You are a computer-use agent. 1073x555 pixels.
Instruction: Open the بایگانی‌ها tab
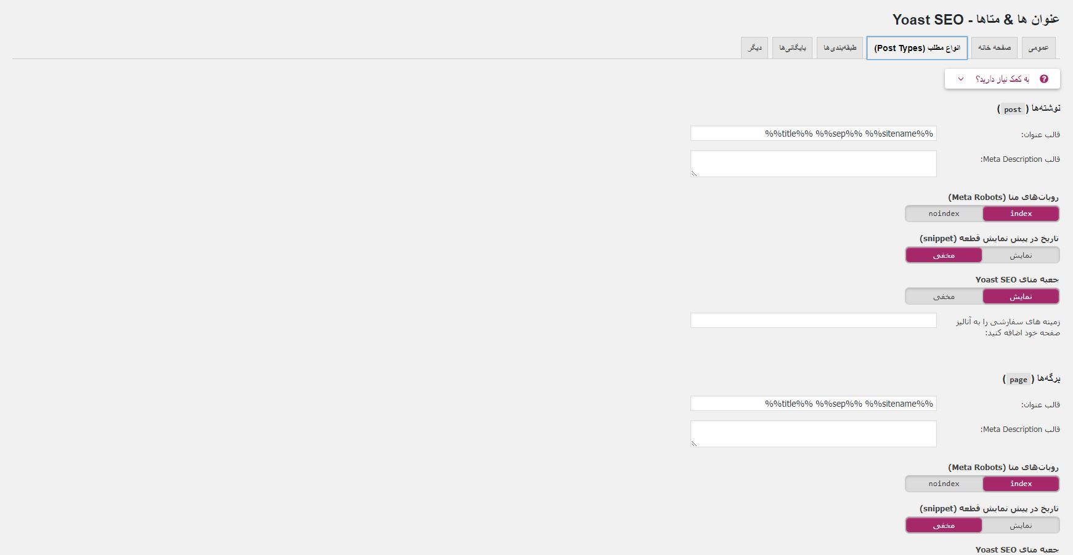coord(792,48)
